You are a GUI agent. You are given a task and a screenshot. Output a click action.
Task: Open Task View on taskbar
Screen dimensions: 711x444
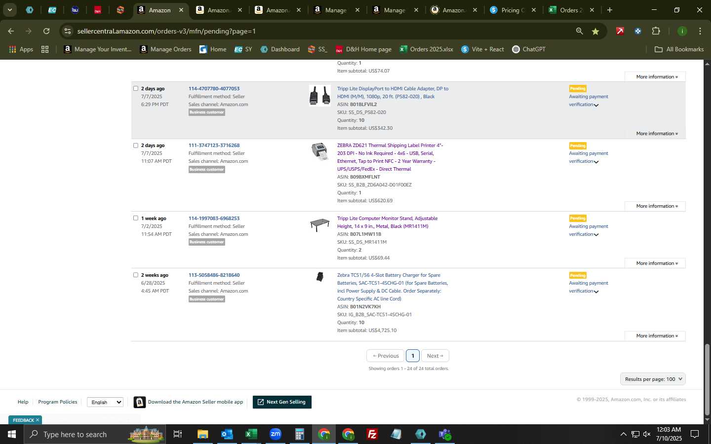tap(178, 434)
